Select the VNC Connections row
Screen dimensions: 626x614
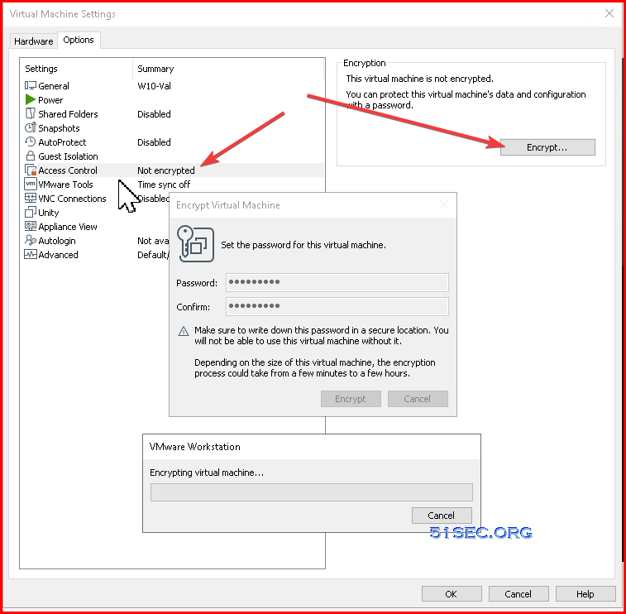pos(96,198)
